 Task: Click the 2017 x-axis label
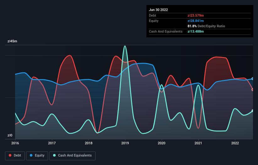pyautogui.click(x=52, y=143)
